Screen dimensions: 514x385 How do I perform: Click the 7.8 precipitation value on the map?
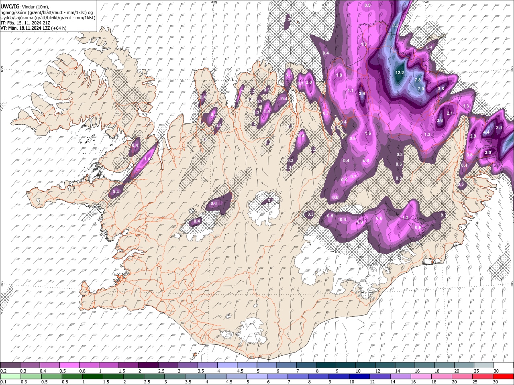418,80
